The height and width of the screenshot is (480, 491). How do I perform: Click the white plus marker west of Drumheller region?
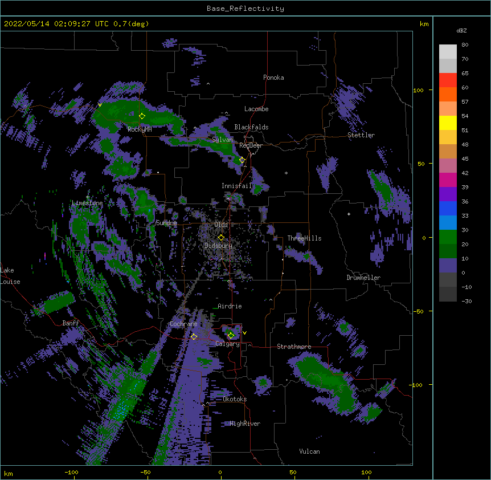click(349, 214)
